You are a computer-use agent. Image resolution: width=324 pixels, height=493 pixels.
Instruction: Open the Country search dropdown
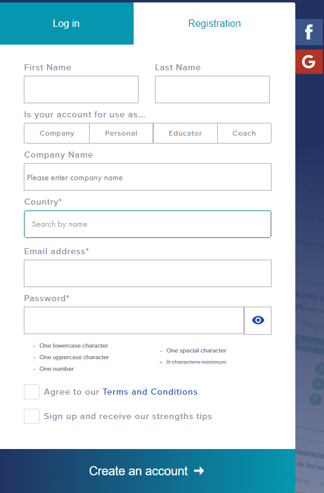pos(148,224)
